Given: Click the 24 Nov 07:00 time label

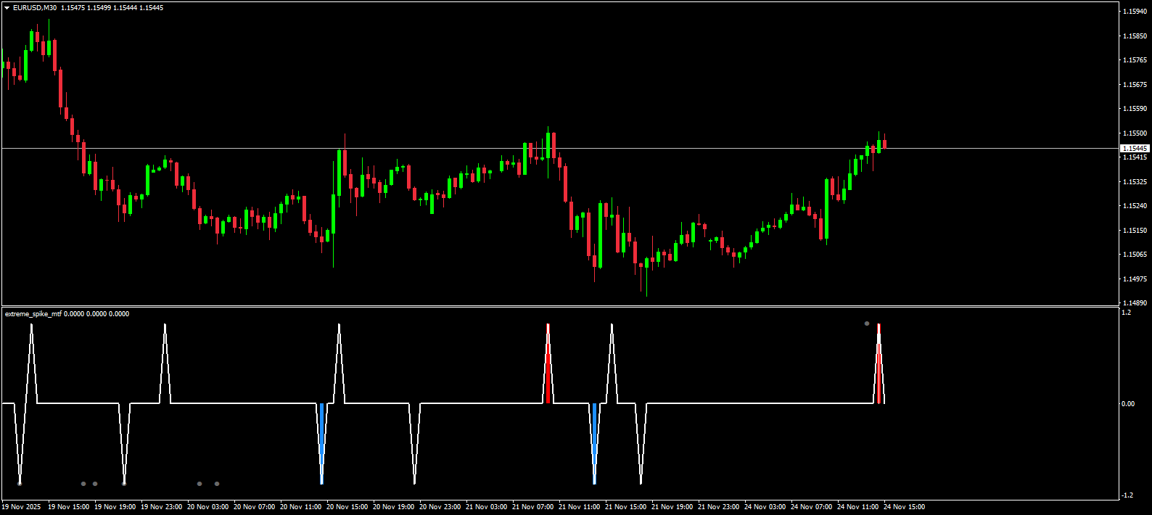Looking at the screenshot, I should [812, 507].
